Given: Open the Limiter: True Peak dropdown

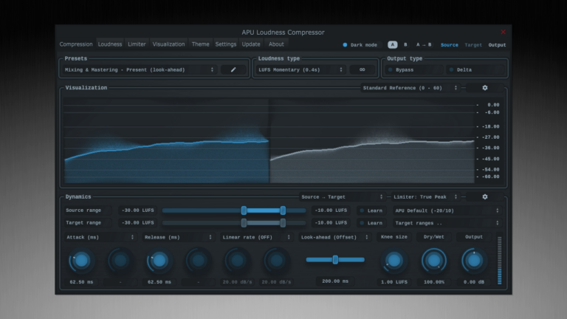Looking at the screenshot, I should click(x=426, y=196).
